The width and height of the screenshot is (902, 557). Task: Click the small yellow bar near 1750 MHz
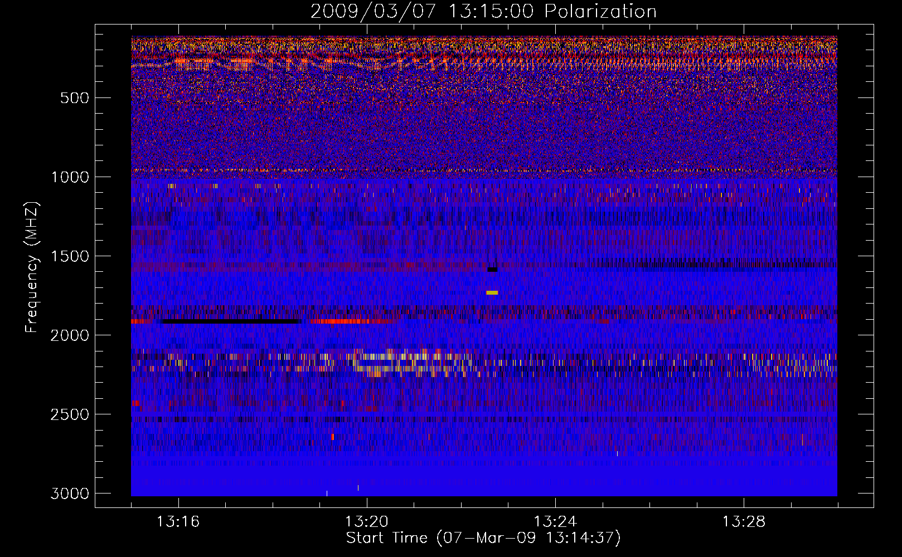492,292
